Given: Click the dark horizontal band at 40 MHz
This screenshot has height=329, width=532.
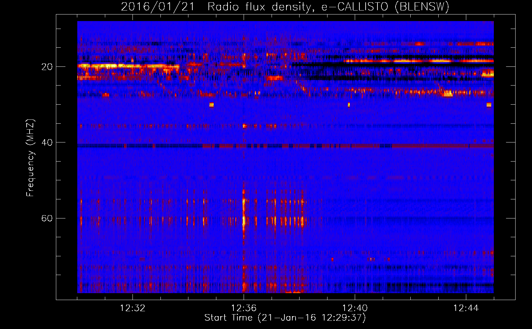Looking at the screenshot, I should click(x=285, y=146).
